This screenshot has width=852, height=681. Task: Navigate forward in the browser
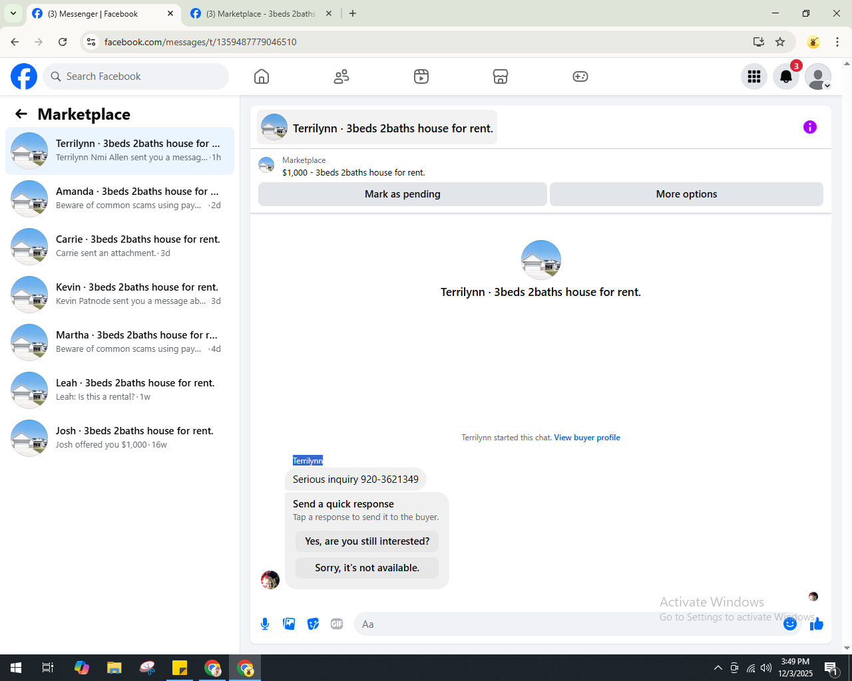tap(39, 42)
